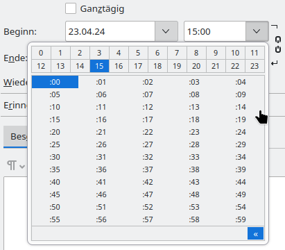The height and width of the screenshot is (250, 285).
Task: Choose minute :05
Action: point(55,94)
